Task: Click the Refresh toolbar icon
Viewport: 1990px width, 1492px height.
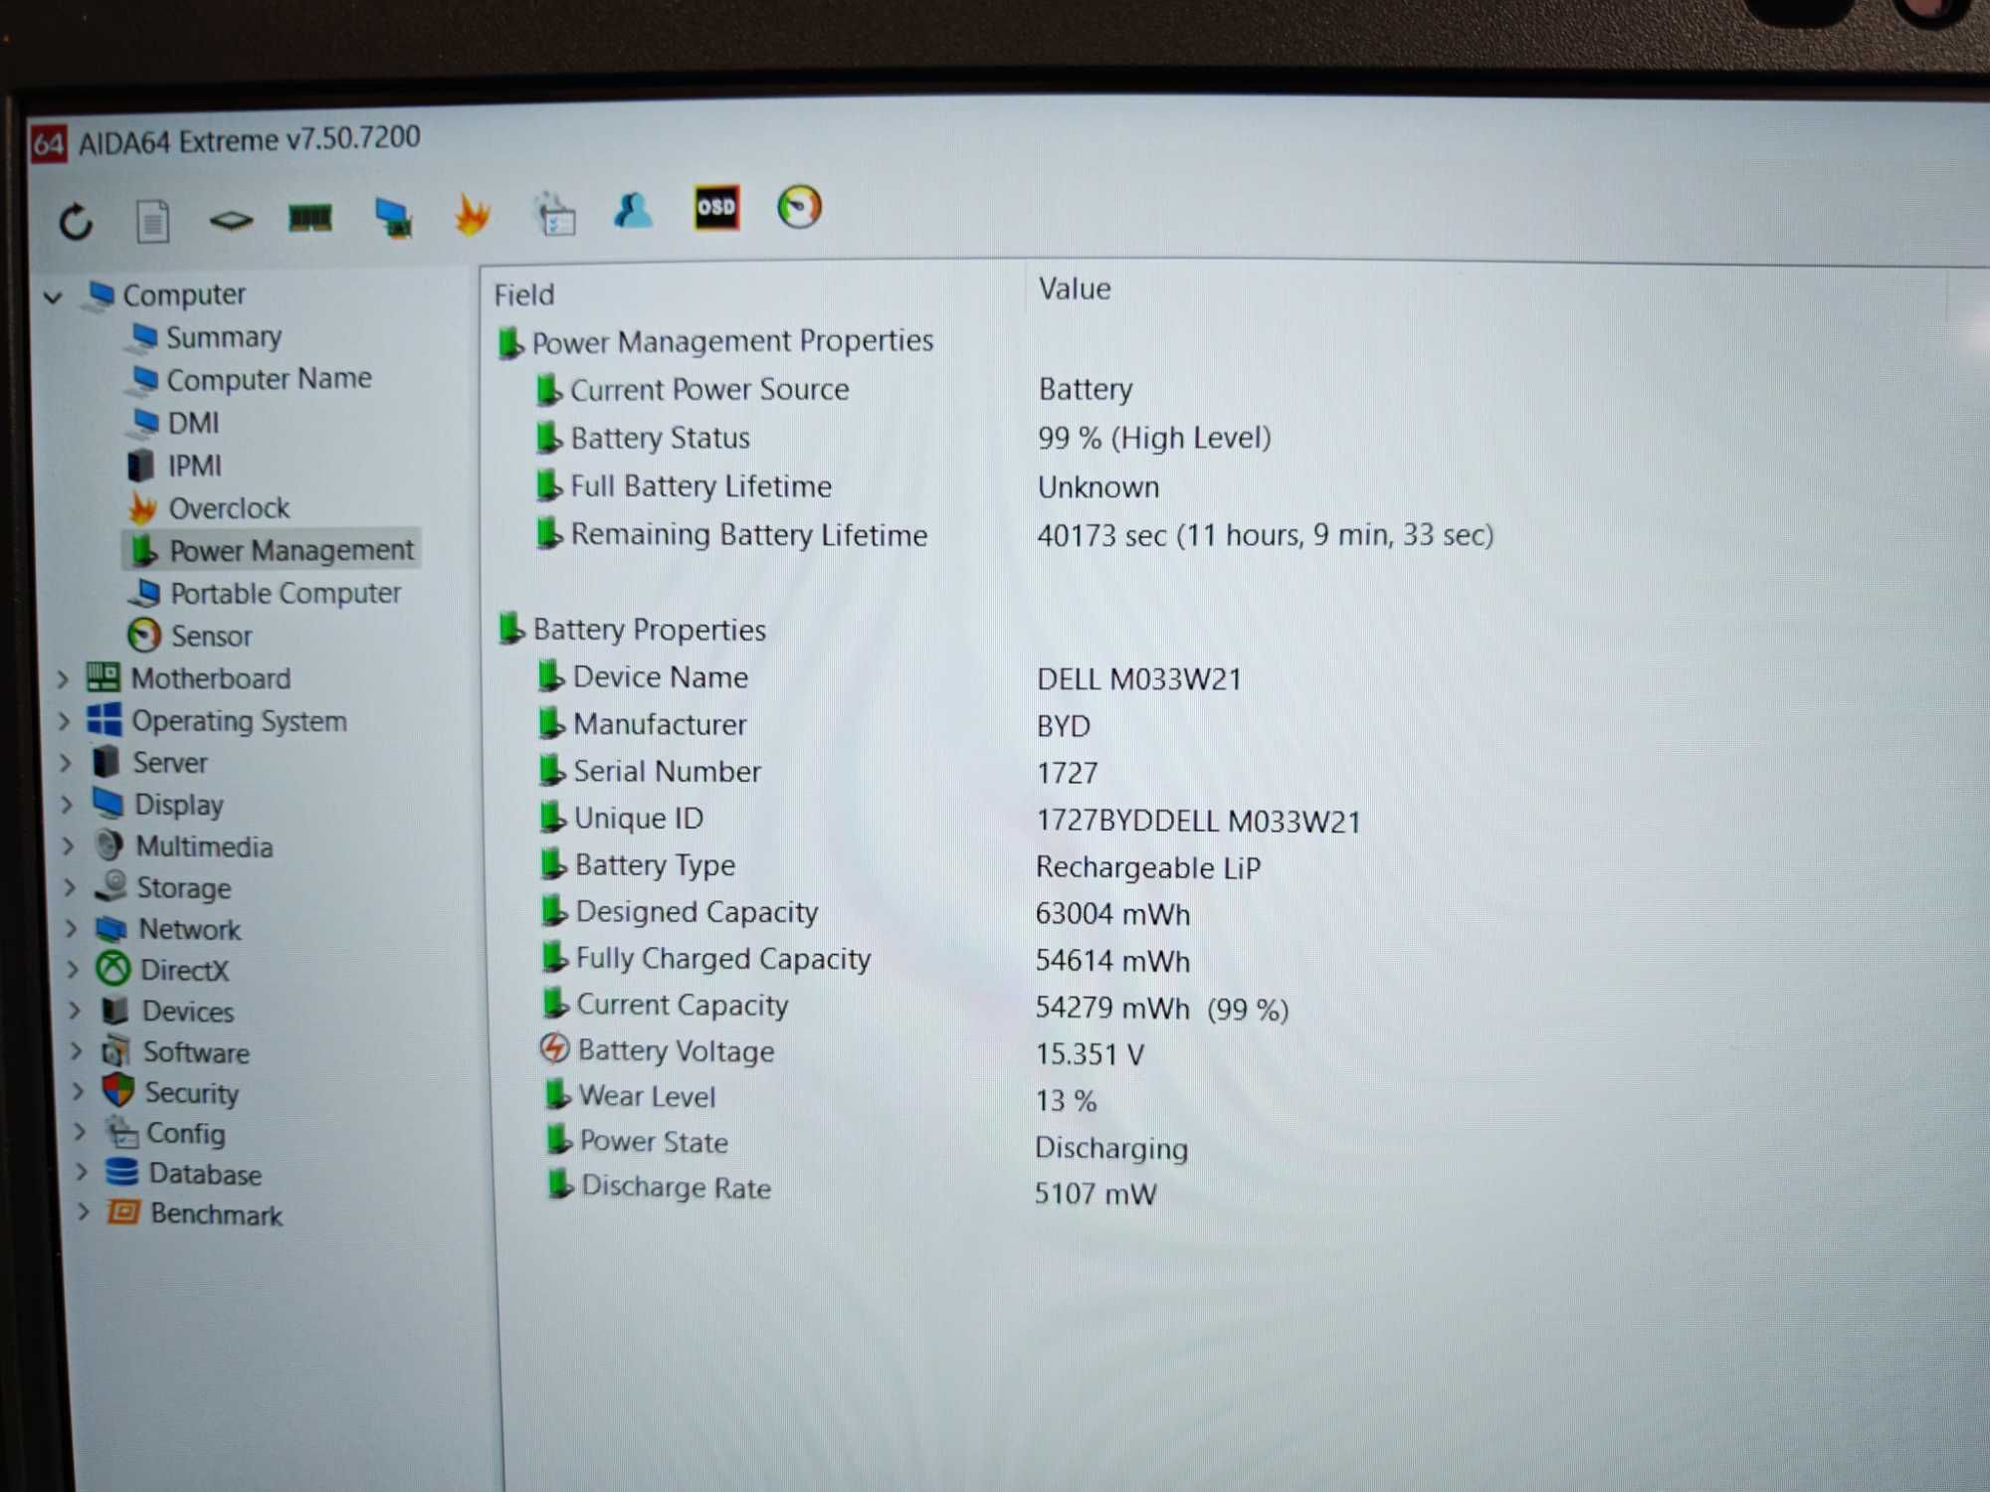Action: click(76, 221)
